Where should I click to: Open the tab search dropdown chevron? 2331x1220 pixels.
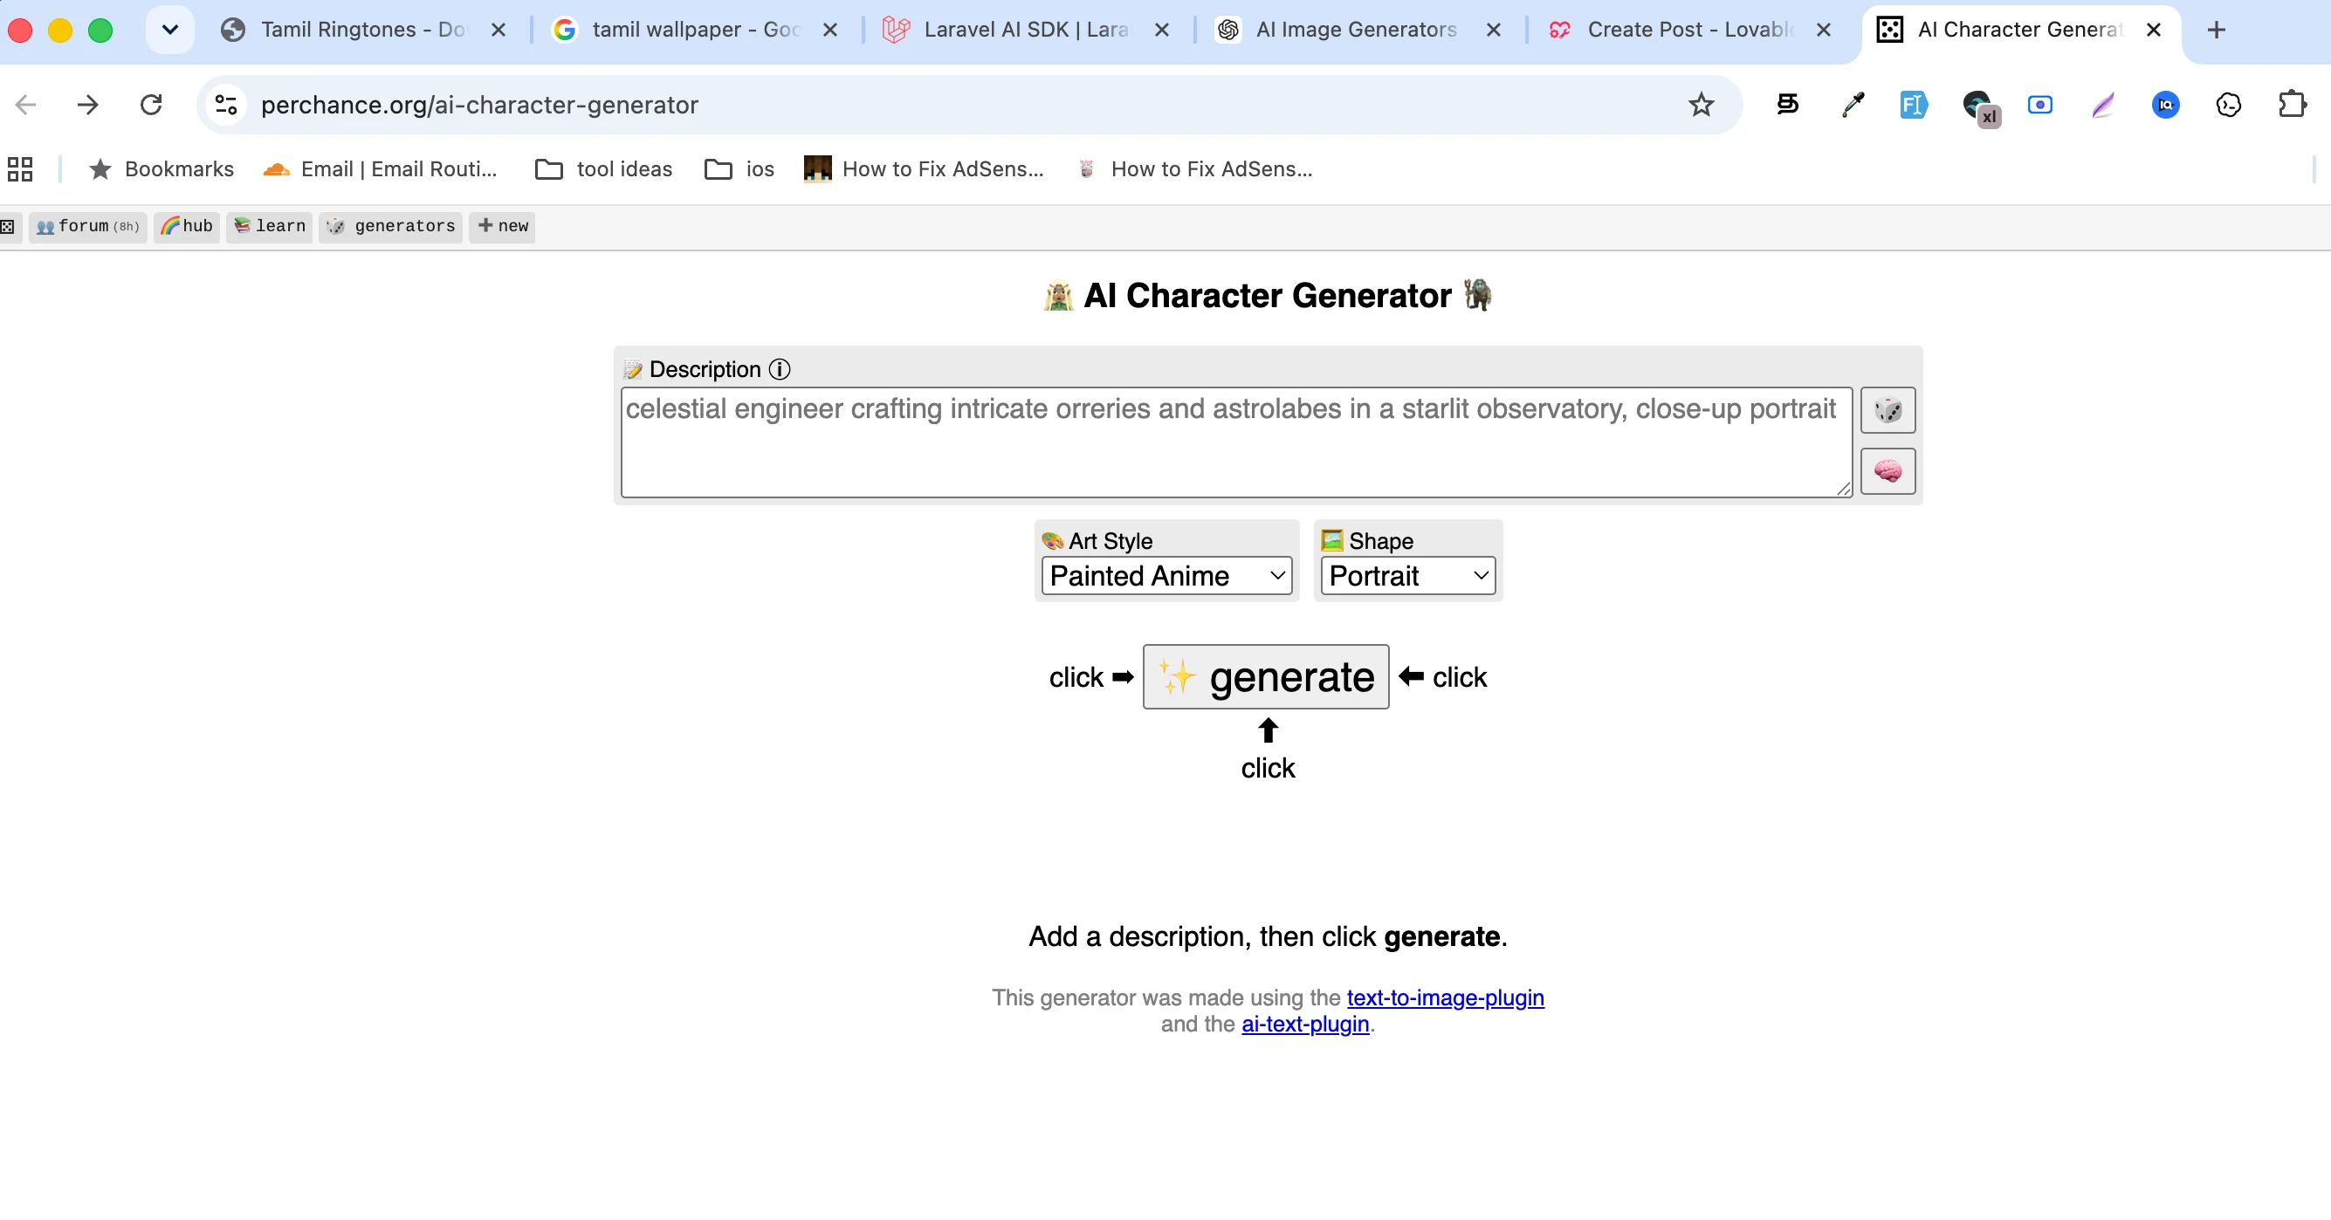(x=169, y=30)
